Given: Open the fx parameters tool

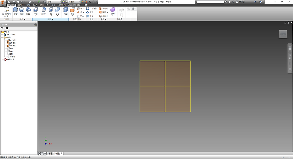Looking at the screenshot, I should (90, 2).
